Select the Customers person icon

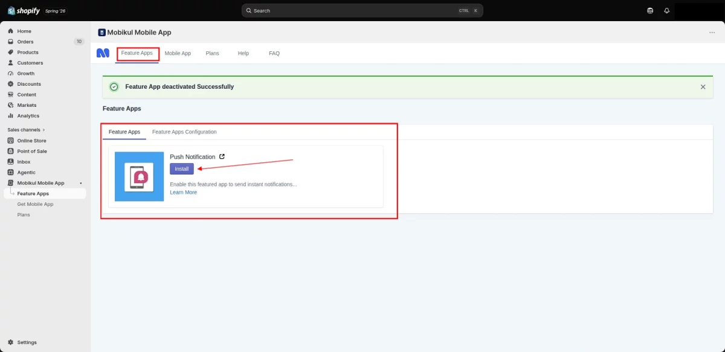point(11,63)
